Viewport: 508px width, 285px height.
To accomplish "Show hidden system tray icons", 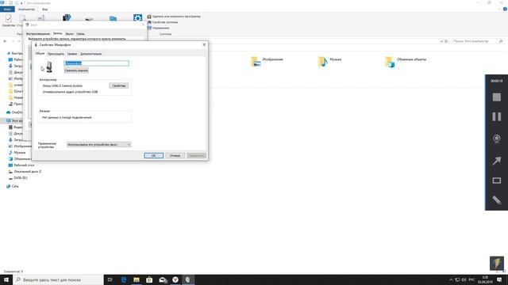I will point(451,279).
